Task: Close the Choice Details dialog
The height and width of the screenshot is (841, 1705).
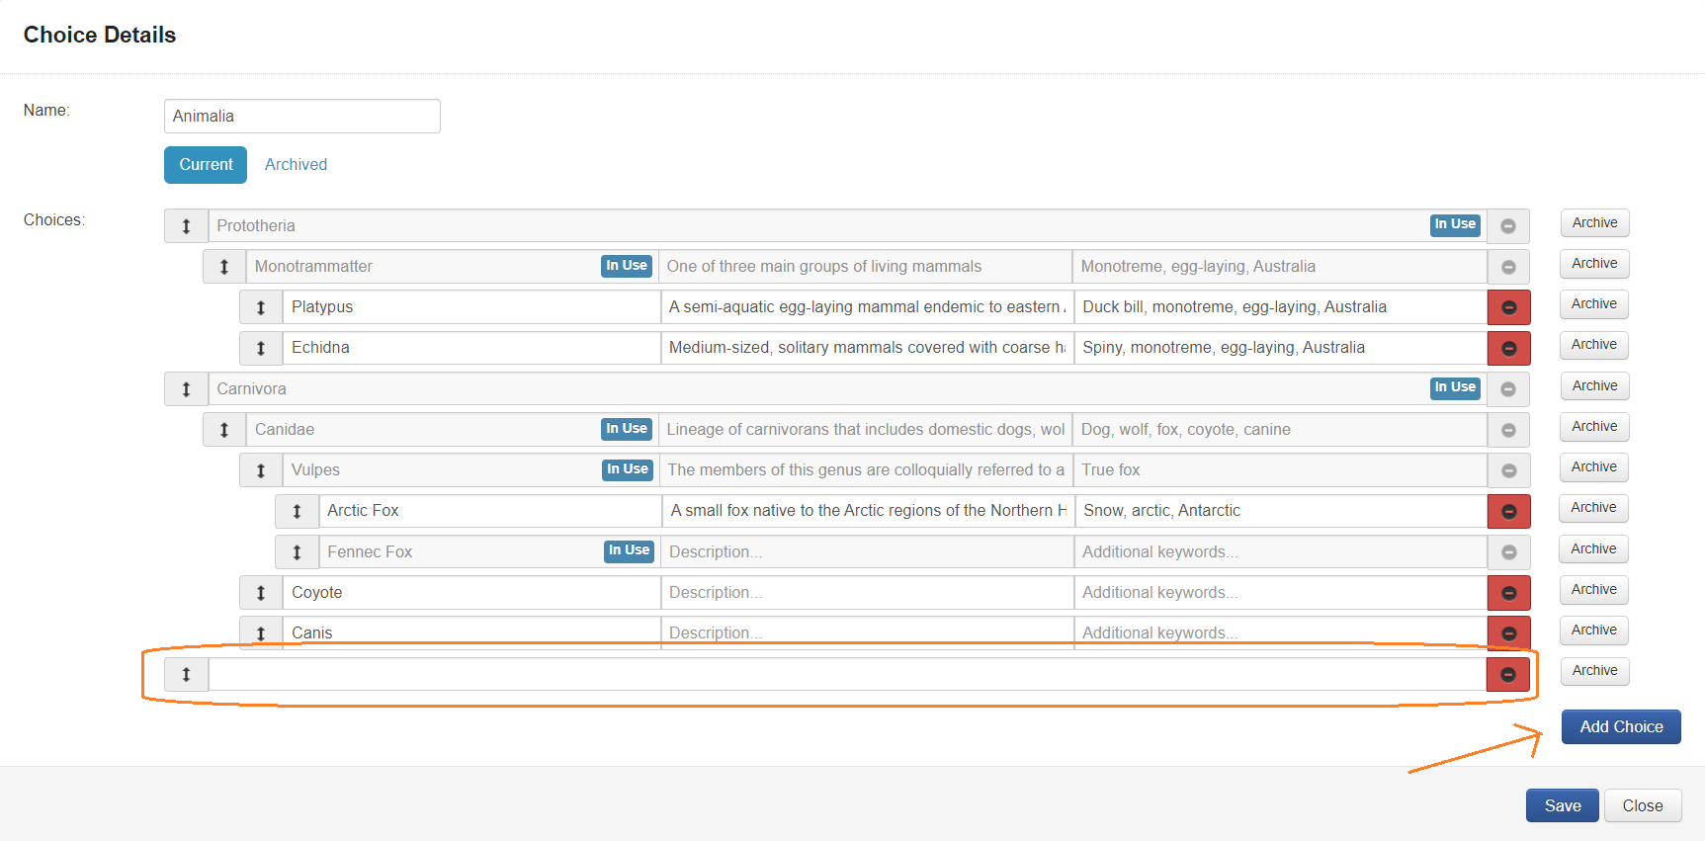Action: click(x=1642, y=805)
